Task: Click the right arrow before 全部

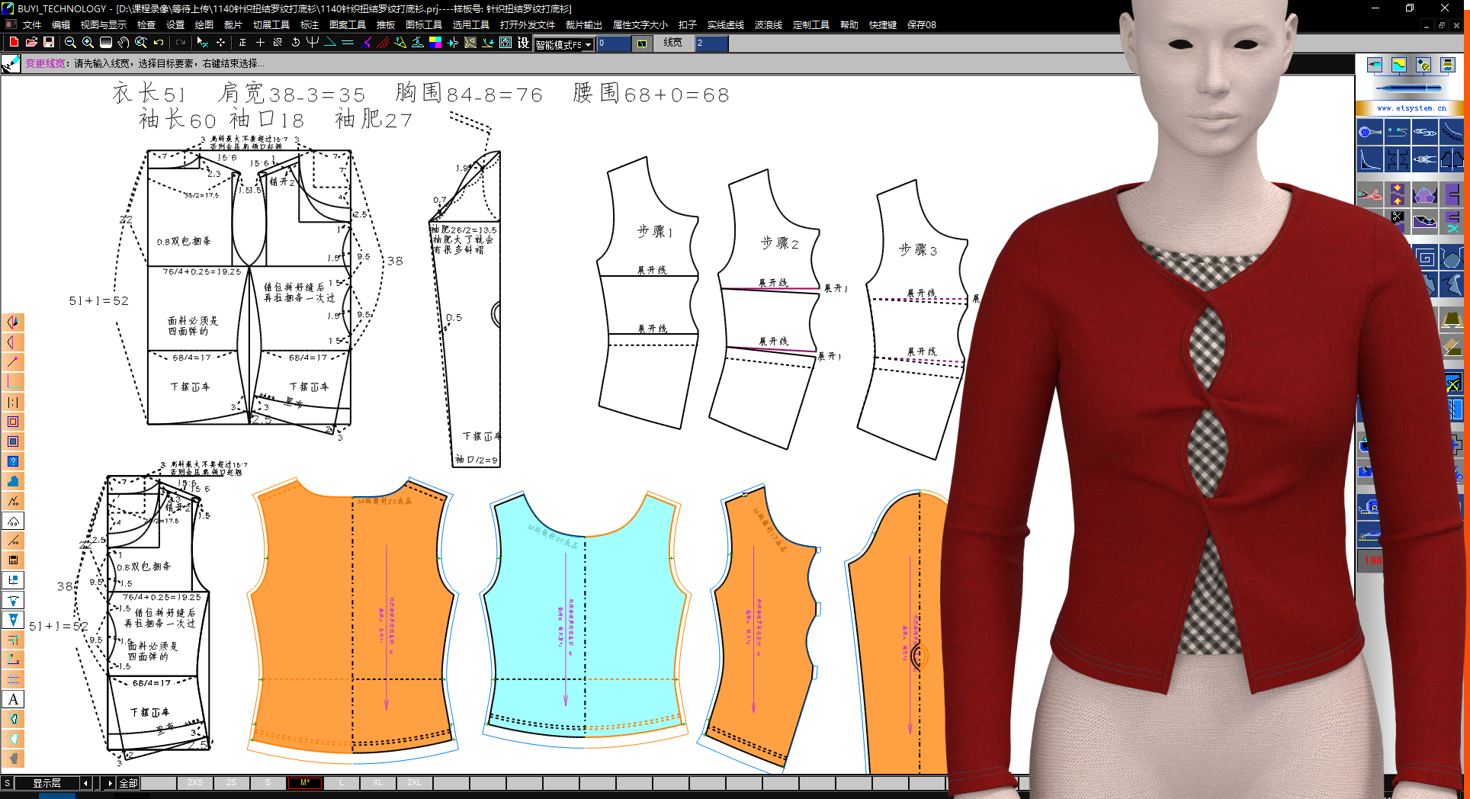Action: 110,783
